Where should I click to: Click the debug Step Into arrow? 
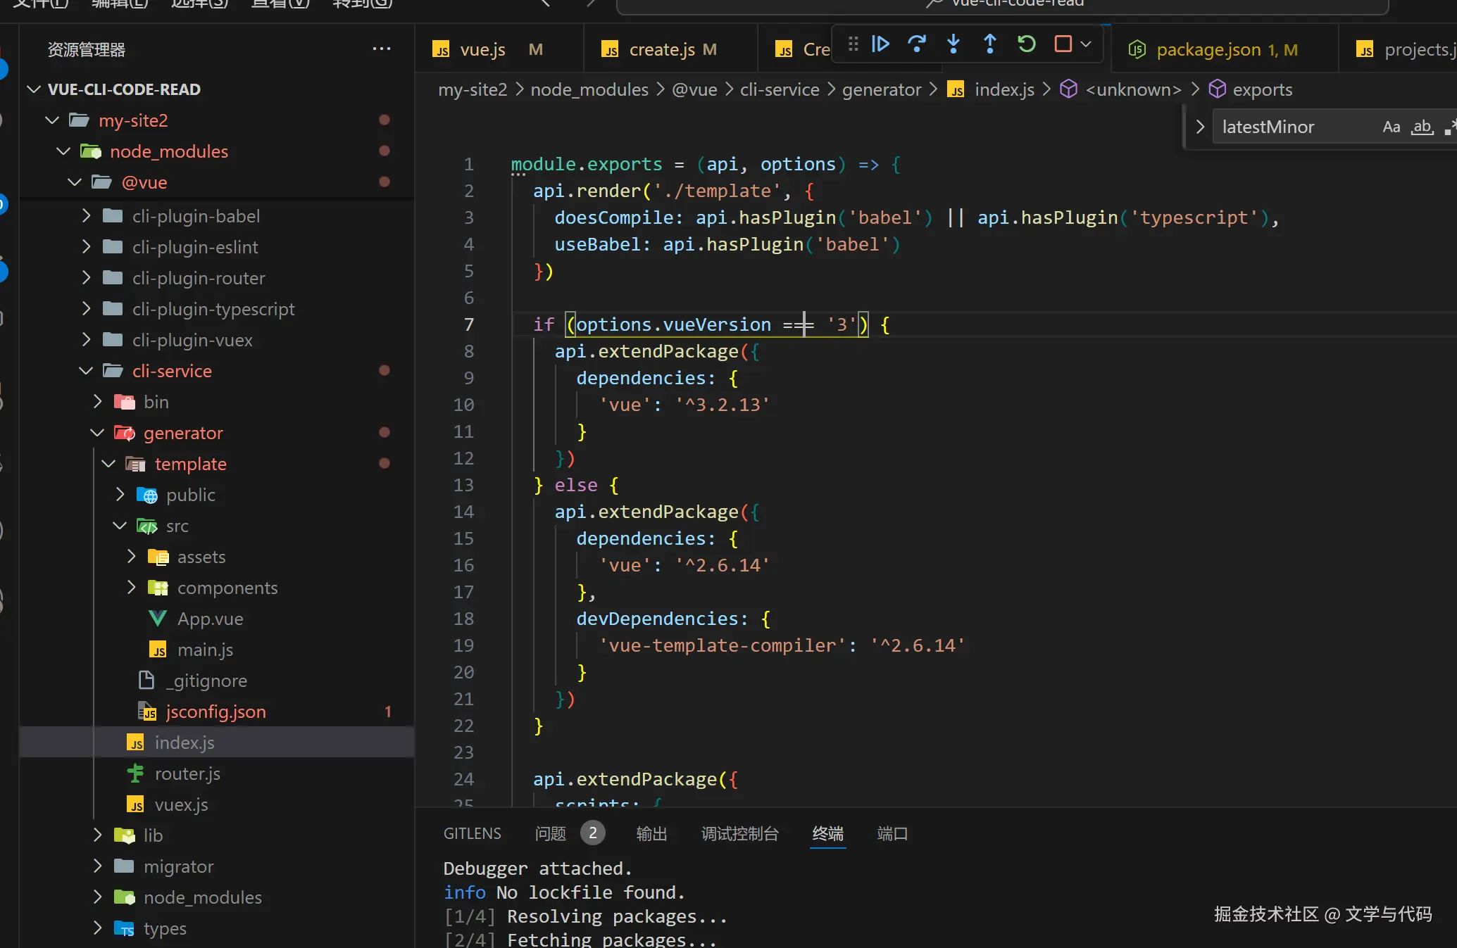(953, 44)
